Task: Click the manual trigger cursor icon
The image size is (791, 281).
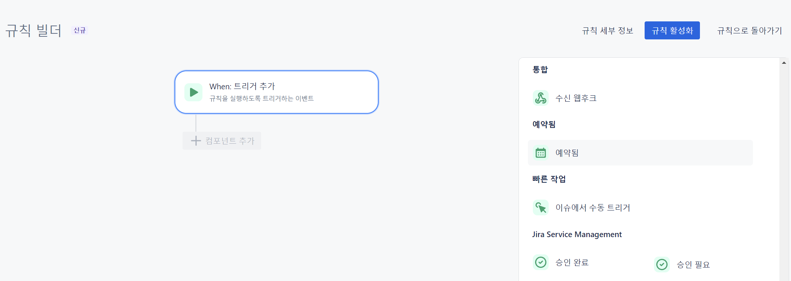Action: [541, 207]
